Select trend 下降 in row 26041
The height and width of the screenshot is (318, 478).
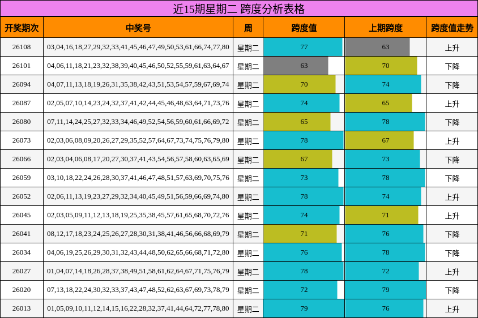coord(452,235)
